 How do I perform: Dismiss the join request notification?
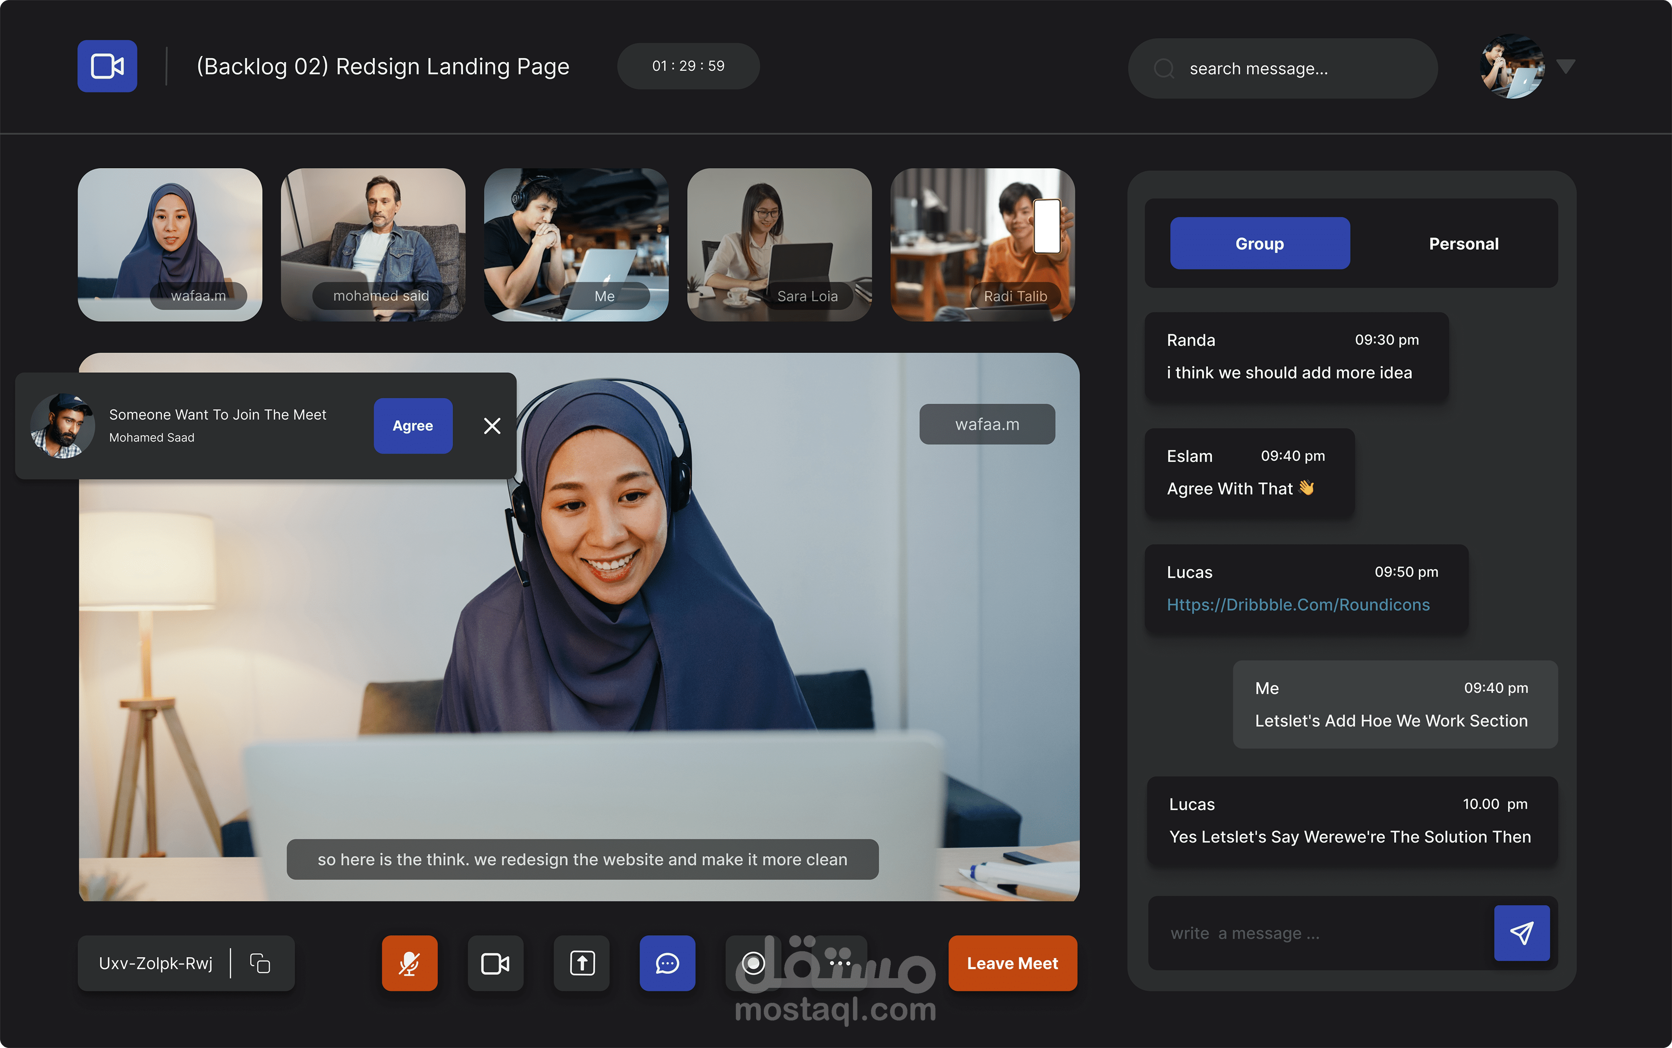pos(492,426)
